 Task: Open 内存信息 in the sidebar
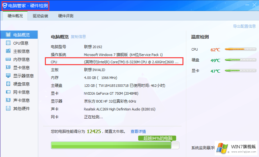[19, 59]
